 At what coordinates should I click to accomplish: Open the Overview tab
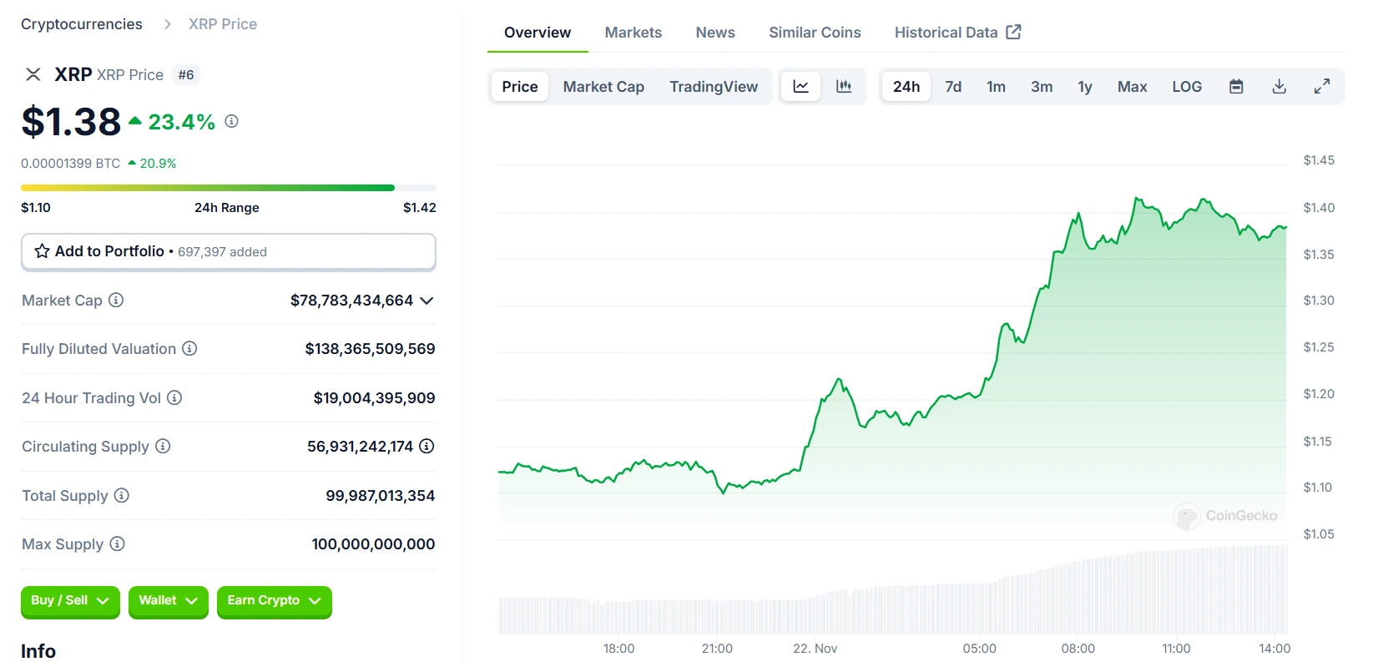[538, 33]
